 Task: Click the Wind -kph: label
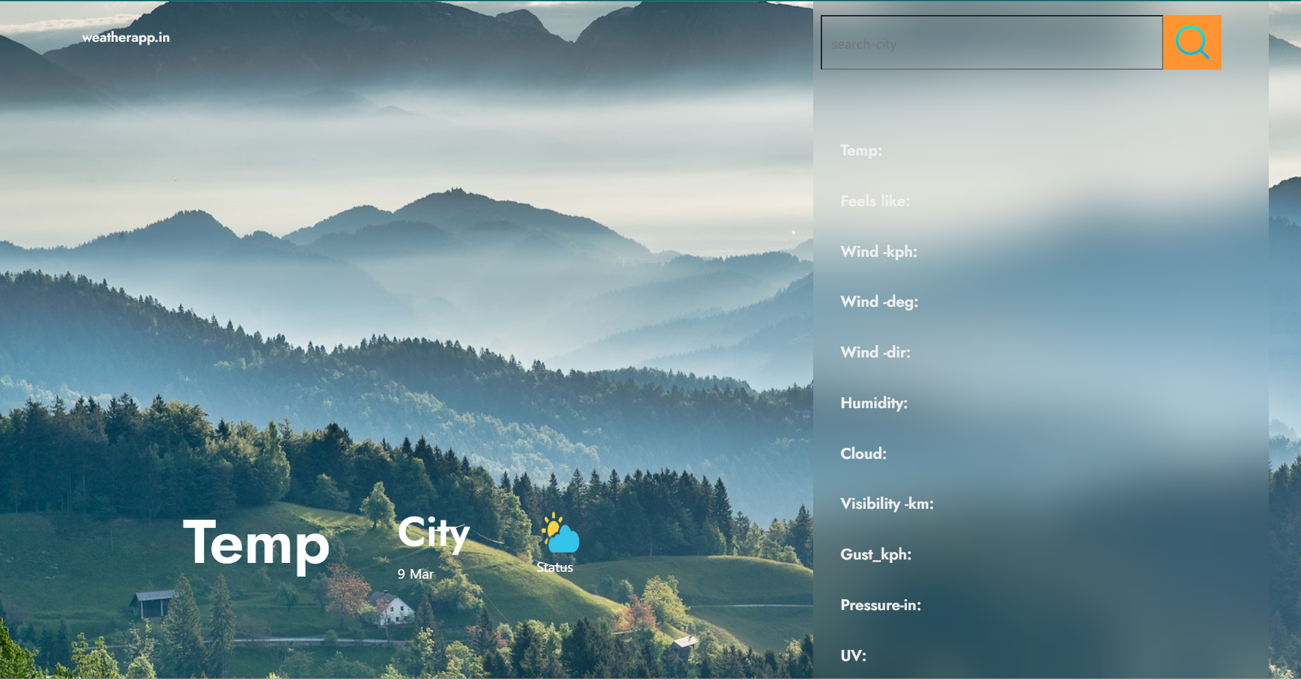pos(878,252)
